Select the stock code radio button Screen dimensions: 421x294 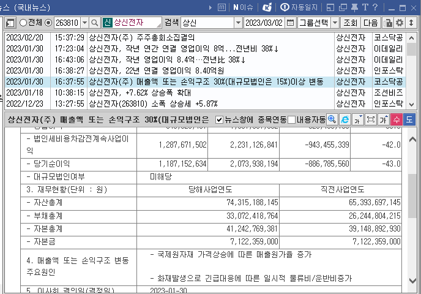(x=48, y=23)
